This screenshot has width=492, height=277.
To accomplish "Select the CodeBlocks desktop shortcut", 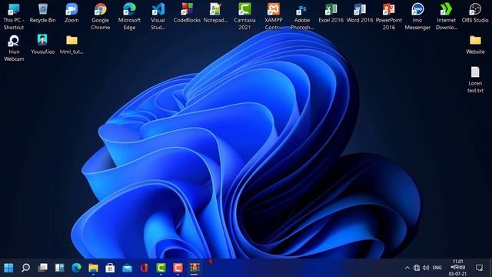I will 187,13.
